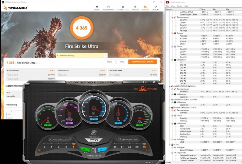Collapse the GTX 1070 Voltages node

[172, 140]
